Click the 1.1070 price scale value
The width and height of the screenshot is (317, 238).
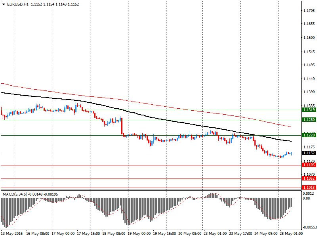(309, 174)
